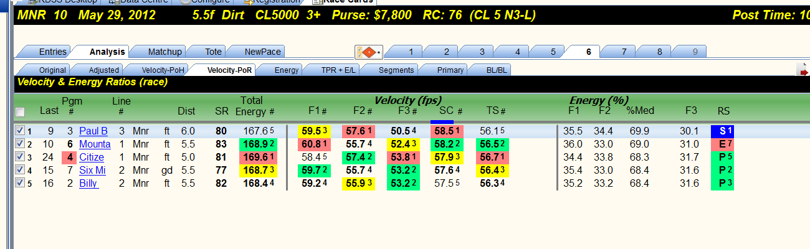Toggle checkbox for row 3 Citize

19,157
